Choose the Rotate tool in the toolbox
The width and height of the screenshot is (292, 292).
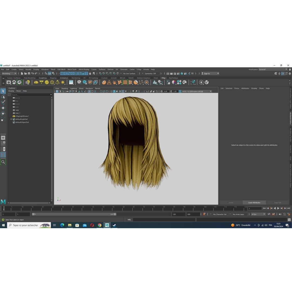click(3, 114)
